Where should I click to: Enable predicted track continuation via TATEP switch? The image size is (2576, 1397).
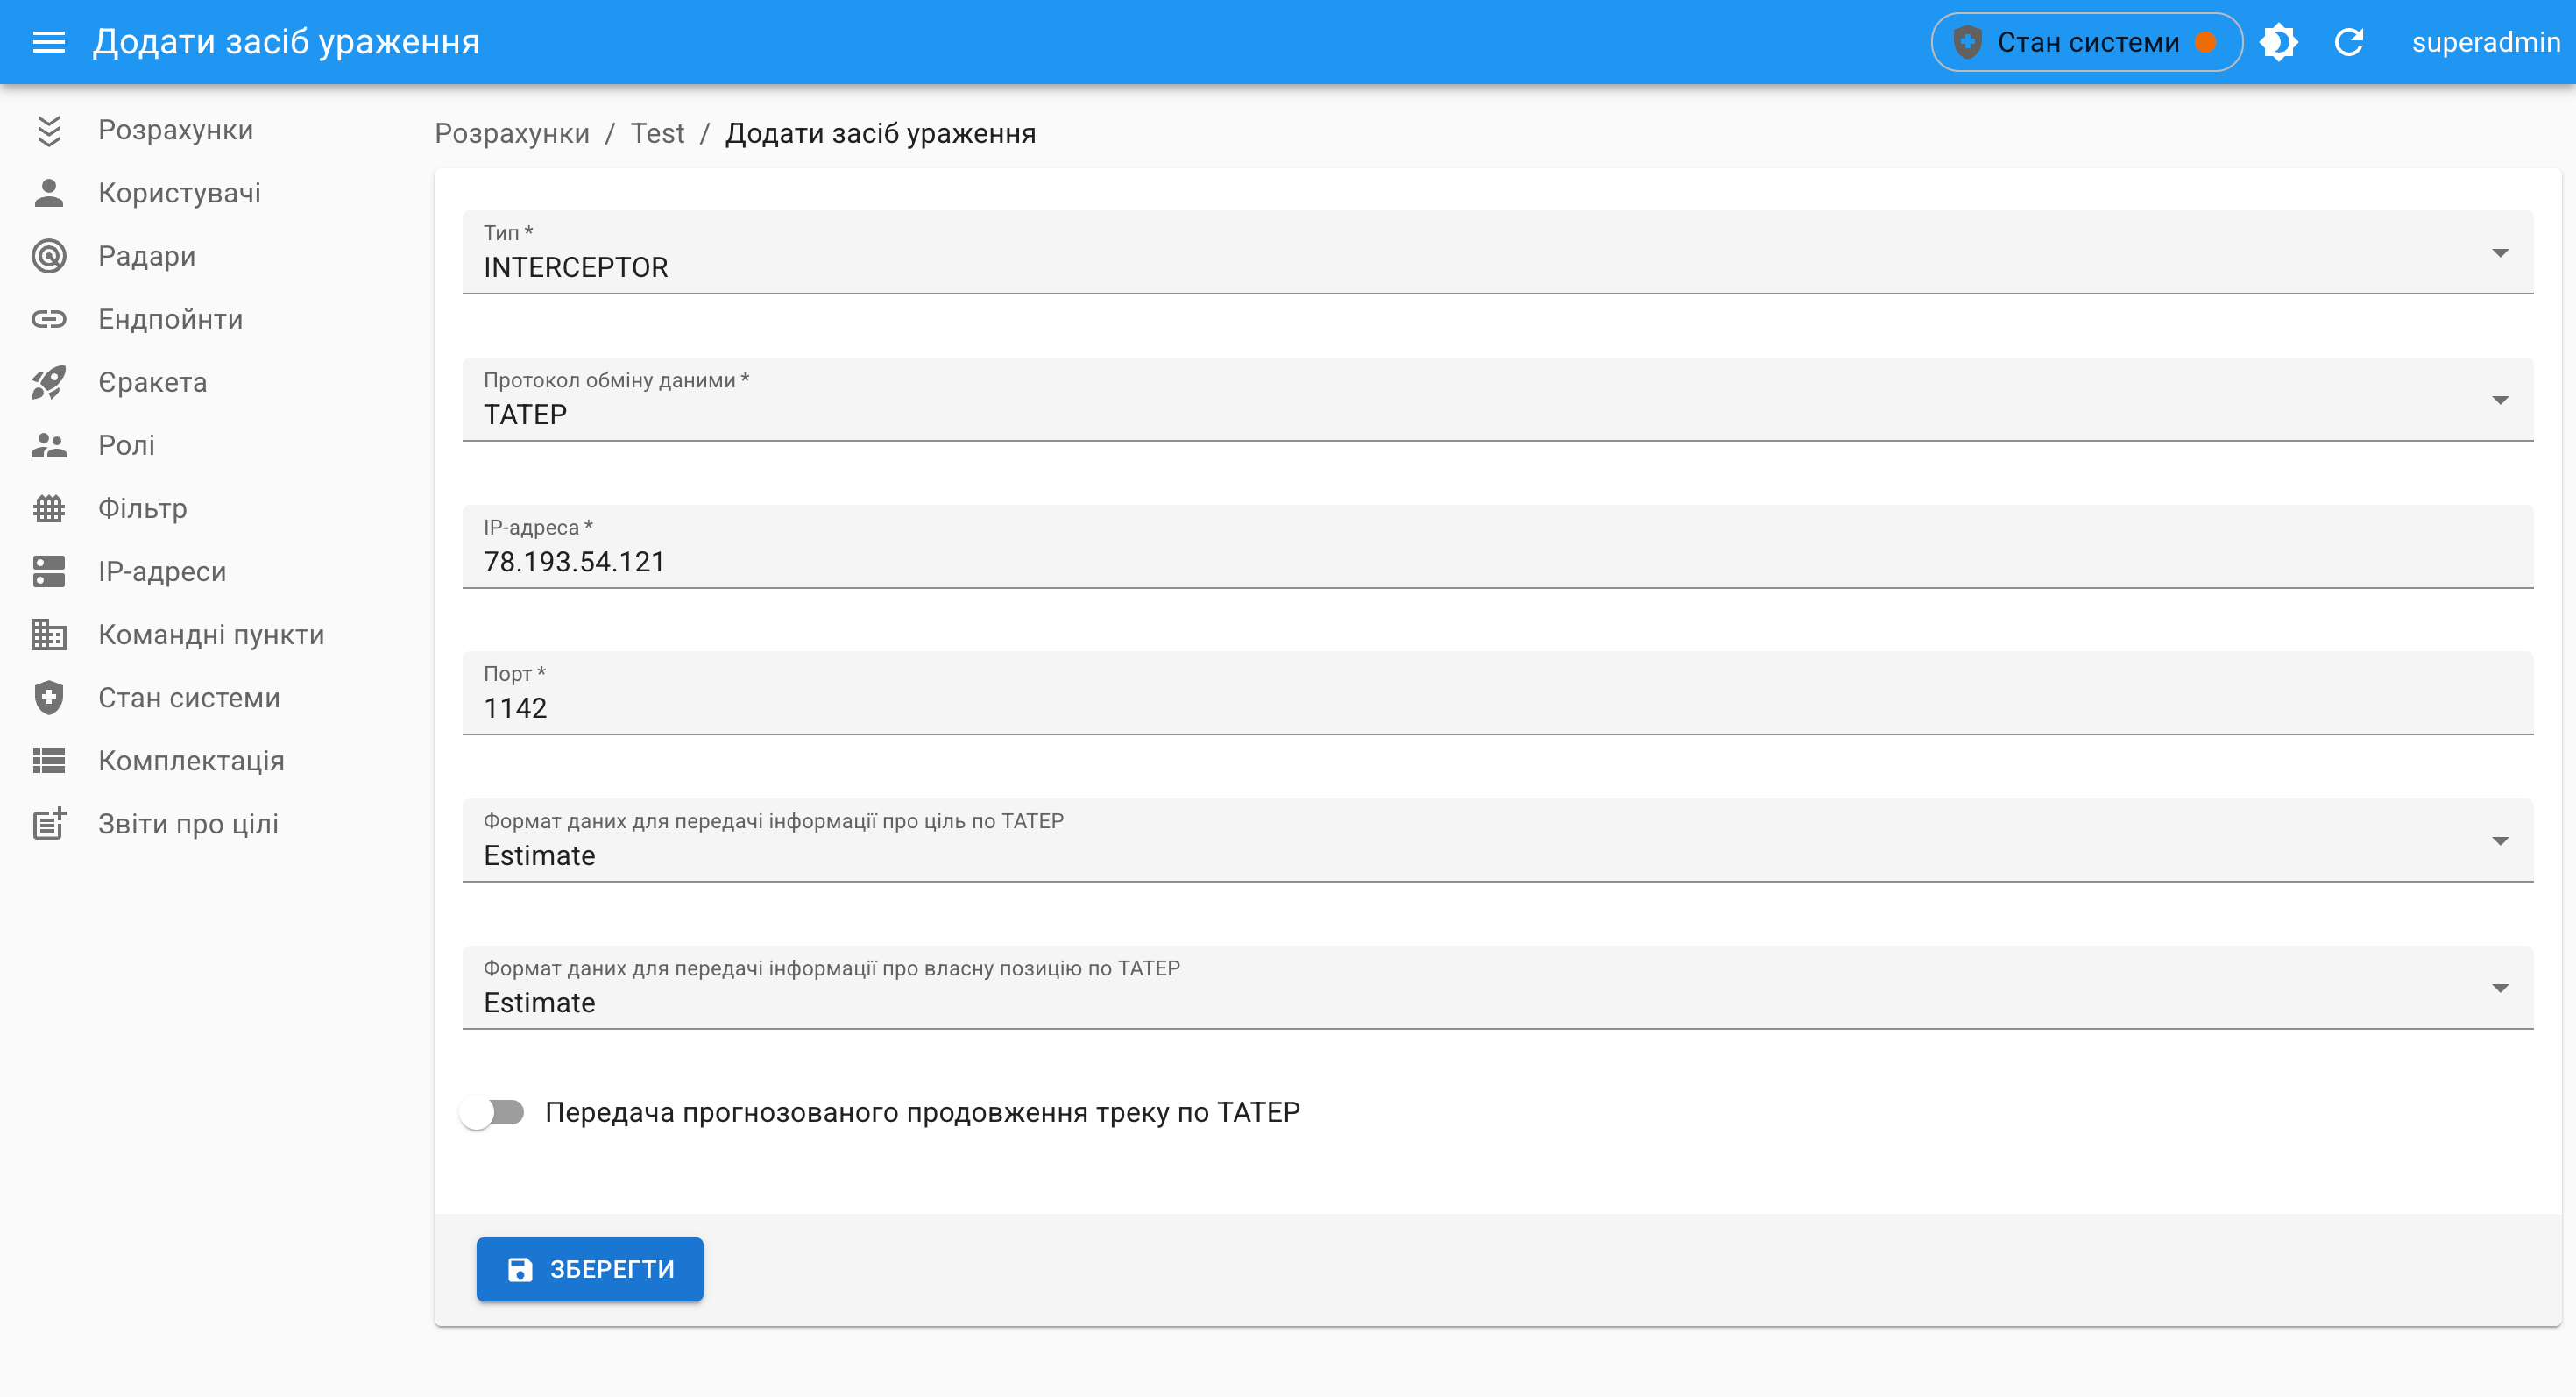[492, 1112]
